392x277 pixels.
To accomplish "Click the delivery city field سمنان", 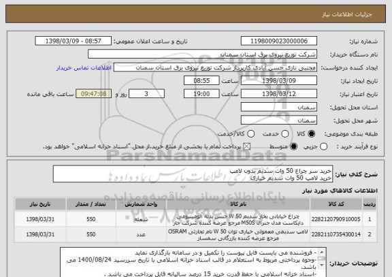I will pyautogui.click(x=279, y=120).
